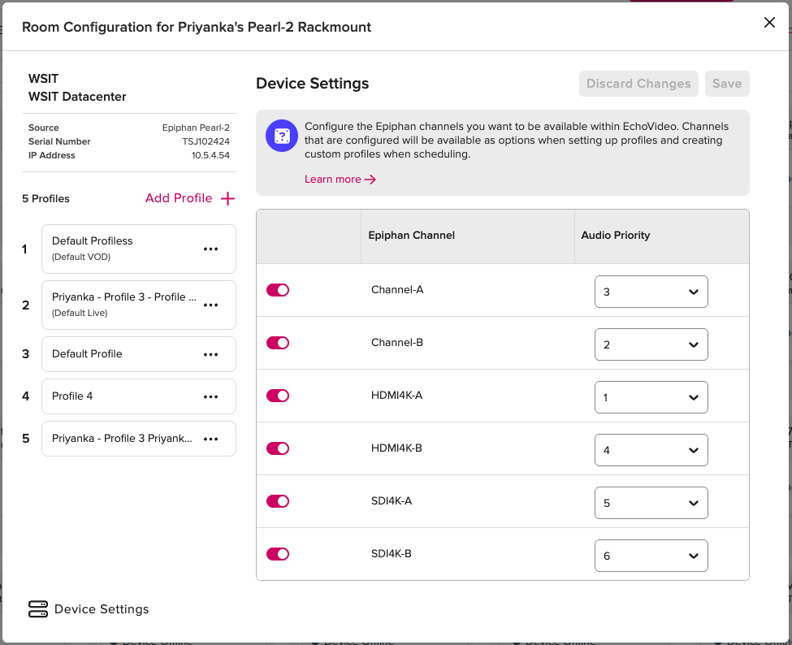
Task: Disable the Channel-B toggle
Action: pos(278,343)
